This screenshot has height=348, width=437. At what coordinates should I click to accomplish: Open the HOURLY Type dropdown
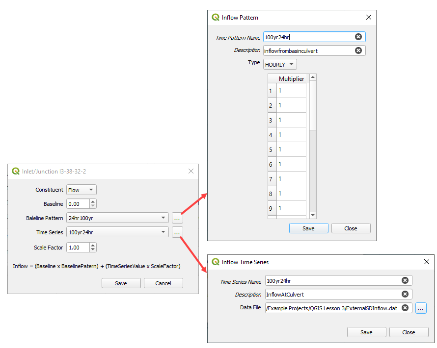(280, 64)
